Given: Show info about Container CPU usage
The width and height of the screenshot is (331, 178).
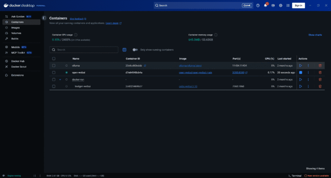Looking at the screenshot, I should pyautogui.click(x=75, y=35).
